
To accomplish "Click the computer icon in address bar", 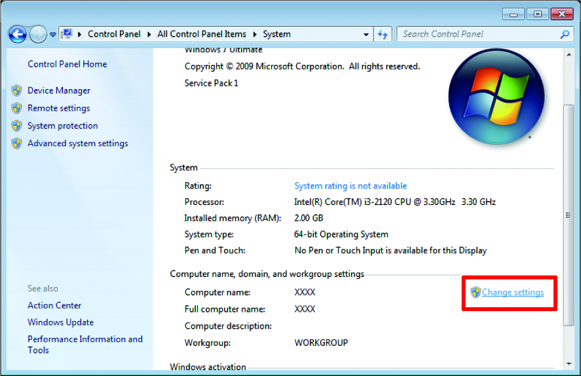I will 67,34.
